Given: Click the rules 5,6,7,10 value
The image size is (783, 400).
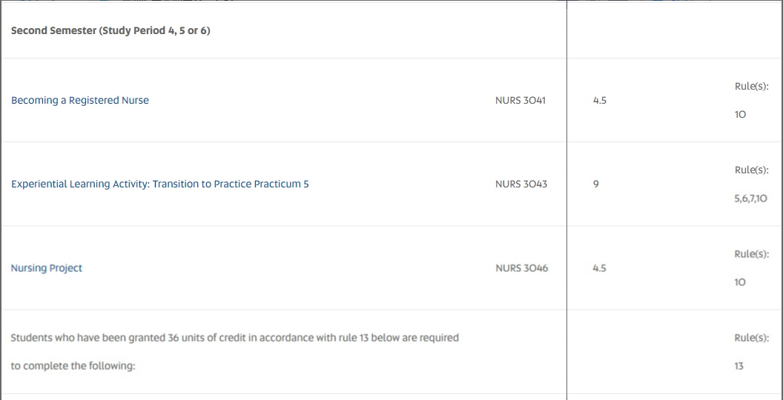Looking at the screenshot, I should [x=750, y=199].
